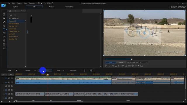Screen dimensions: 187x105
Task: Undock the preview window
Action: [x=141, y=66]
